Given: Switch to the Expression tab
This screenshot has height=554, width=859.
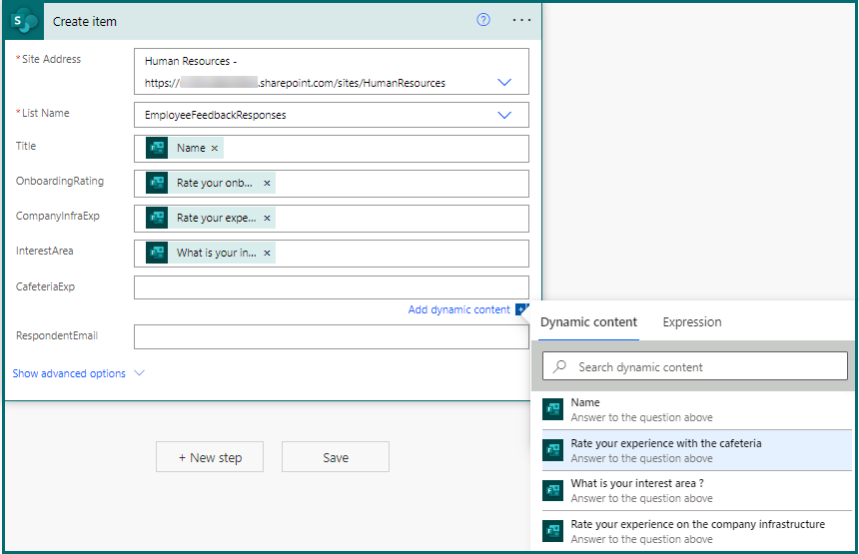Looking at the screenshot, I should (691, 322).
